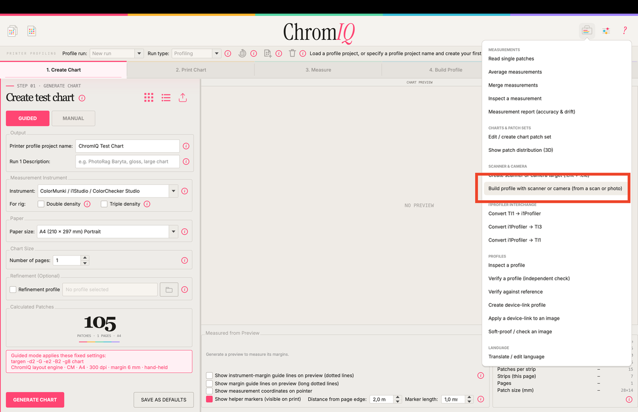Click the multi-page chart icon in header
The image size is (638, 412).
click(12, 31)
